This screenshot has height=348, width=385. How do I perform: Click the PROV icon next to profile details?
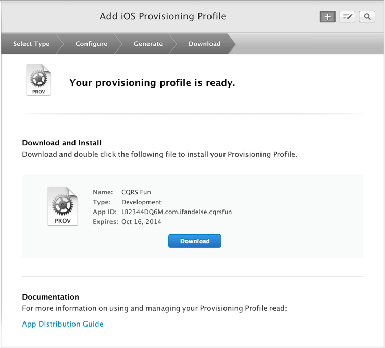[63, 206]
